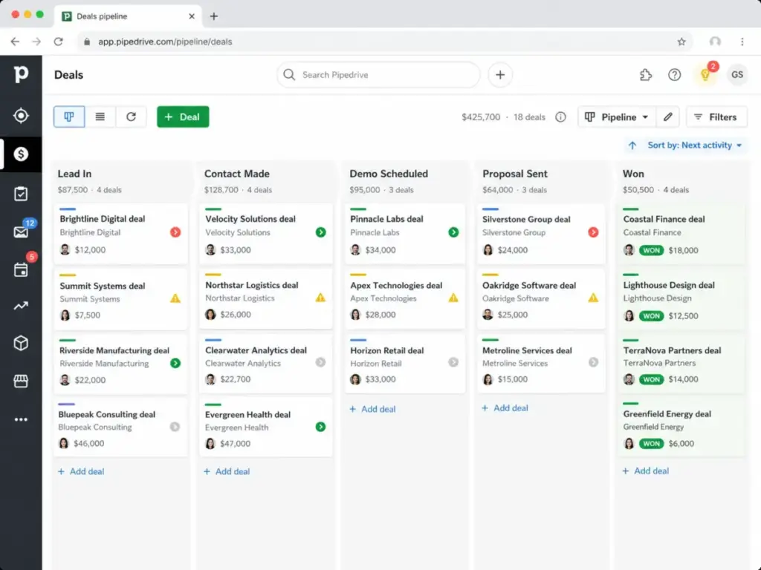761x570 pixels.
Task: Click Add deal under Proposal Sent column
Action: coord(505,408)
